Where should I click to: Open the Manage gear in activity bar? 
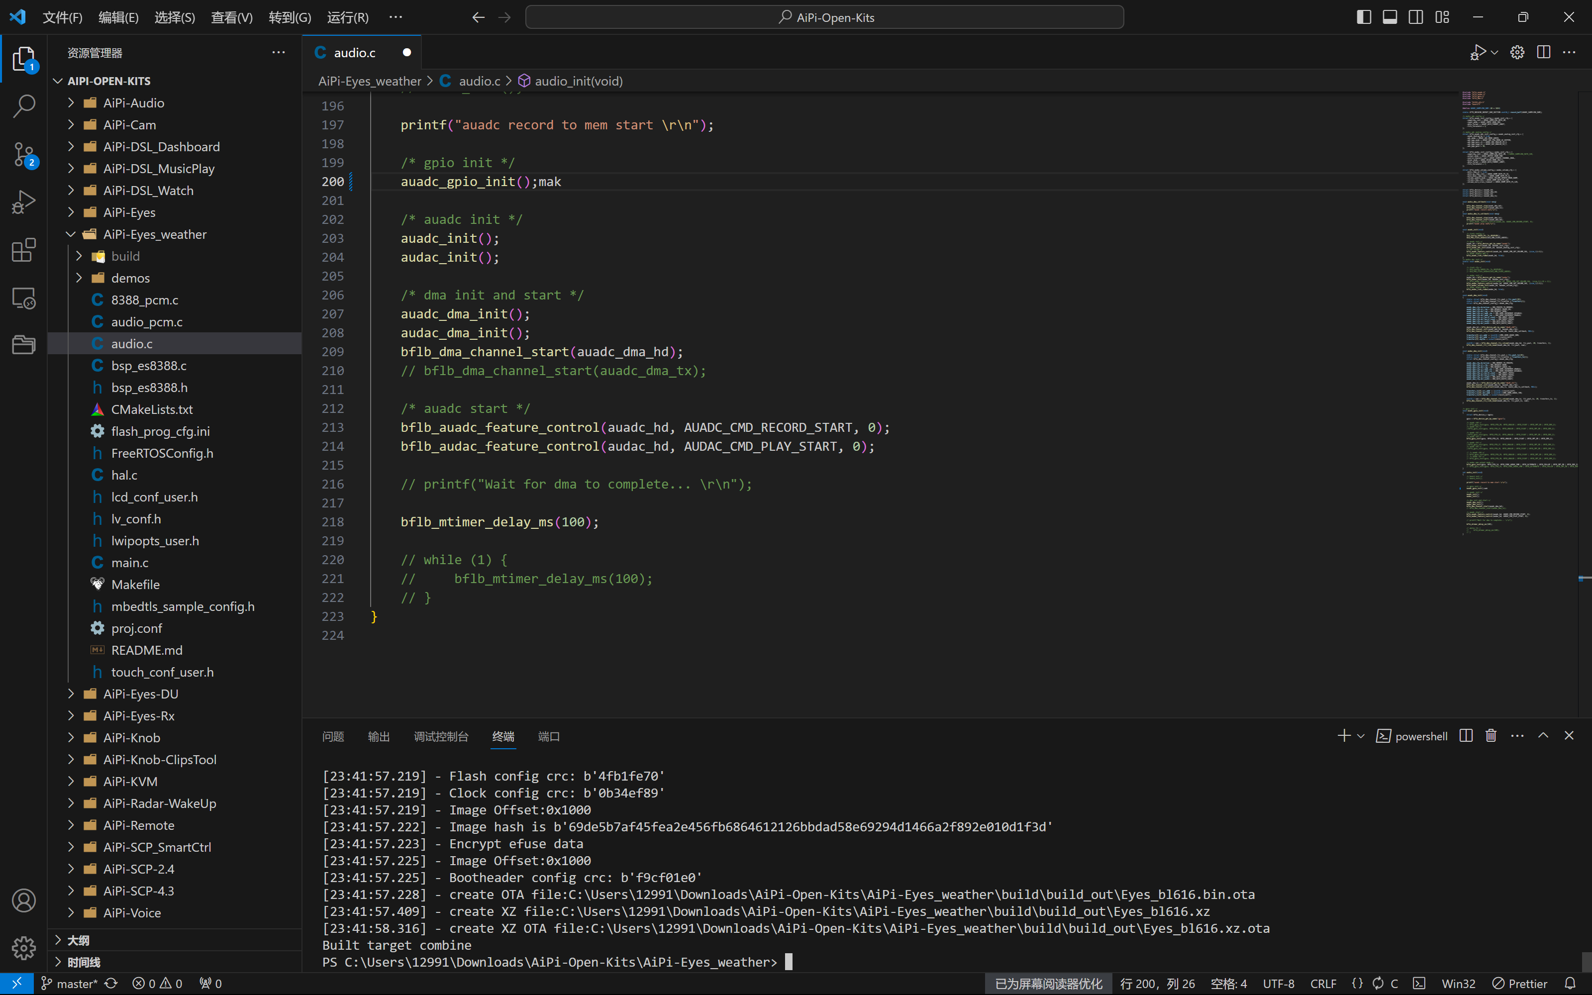(24, 948)
